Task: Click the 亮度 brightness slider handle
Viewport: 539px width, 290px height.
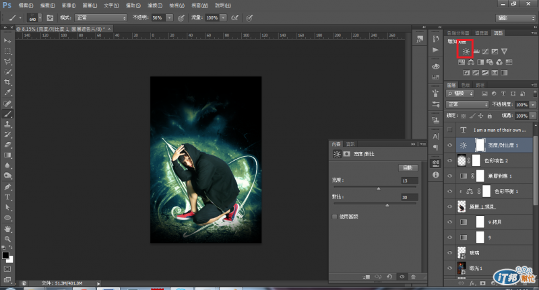Action: 378,188
